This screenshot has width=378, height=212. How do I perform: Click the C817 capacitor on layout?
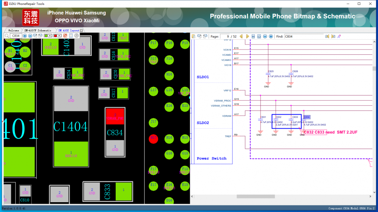pos(113,93)
